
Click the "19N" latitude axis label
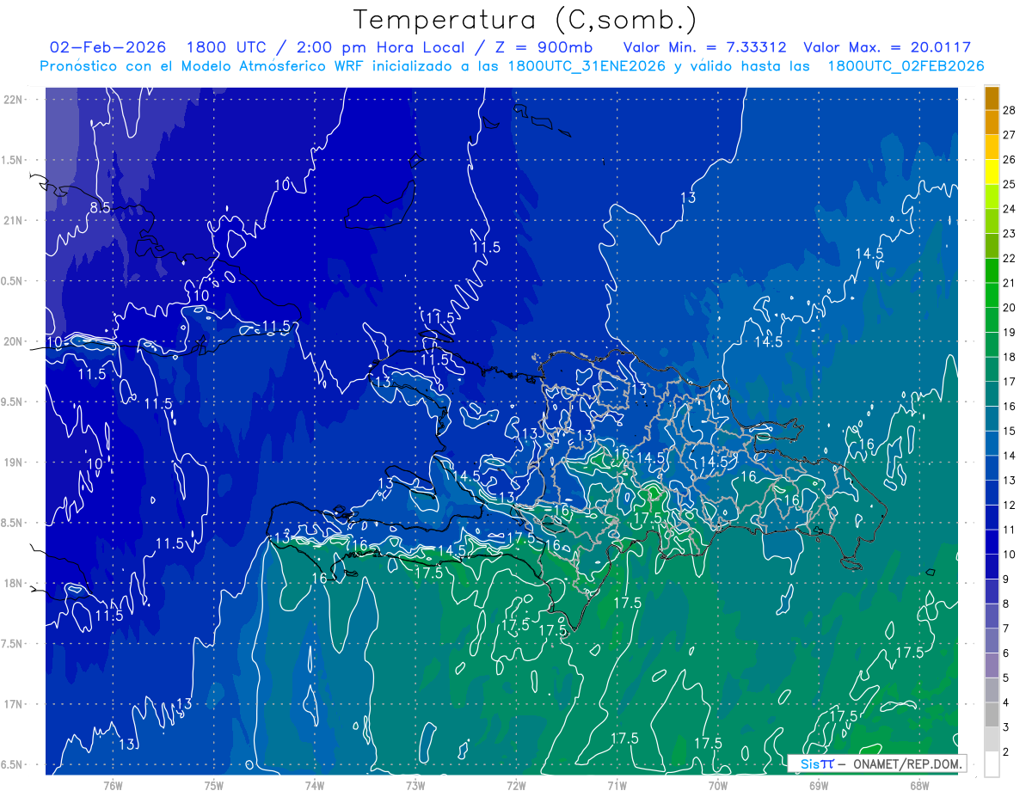12,462
